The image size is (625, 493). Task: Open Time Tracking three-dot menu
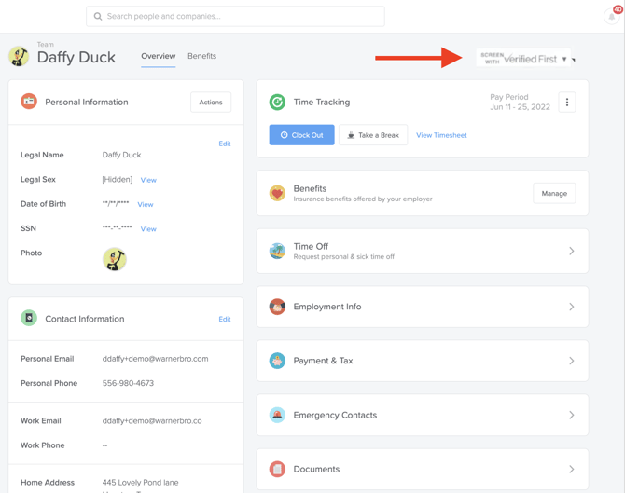(567, 103)
